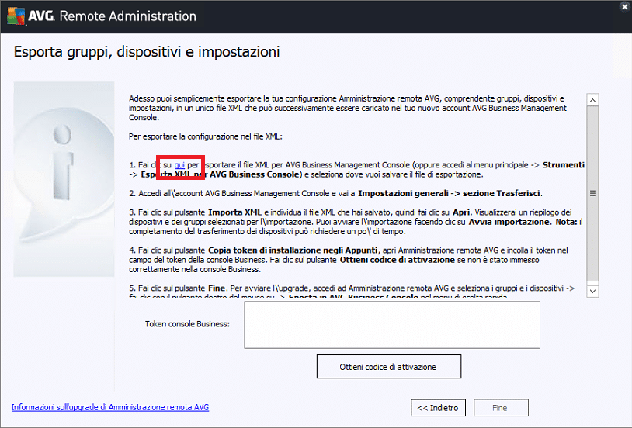632x428 pixels.
Task: Click the 'Token console Business:' label
Action: click(187, 323)
